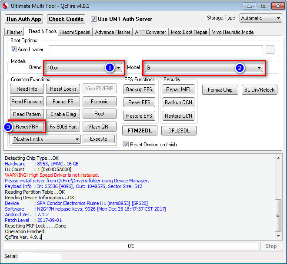Switch to Moto Boot Repair tab
This screenshot has height=264, width=287.
[189, 32]
